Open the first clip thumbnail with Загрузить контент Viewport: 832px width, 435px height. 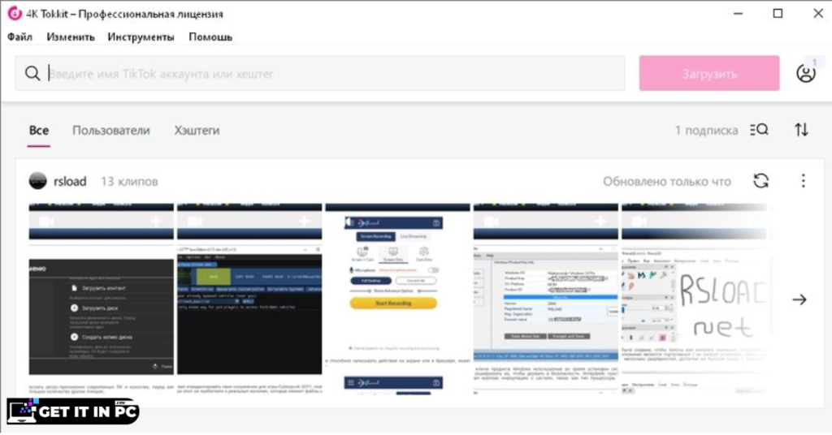click(102, 299)
